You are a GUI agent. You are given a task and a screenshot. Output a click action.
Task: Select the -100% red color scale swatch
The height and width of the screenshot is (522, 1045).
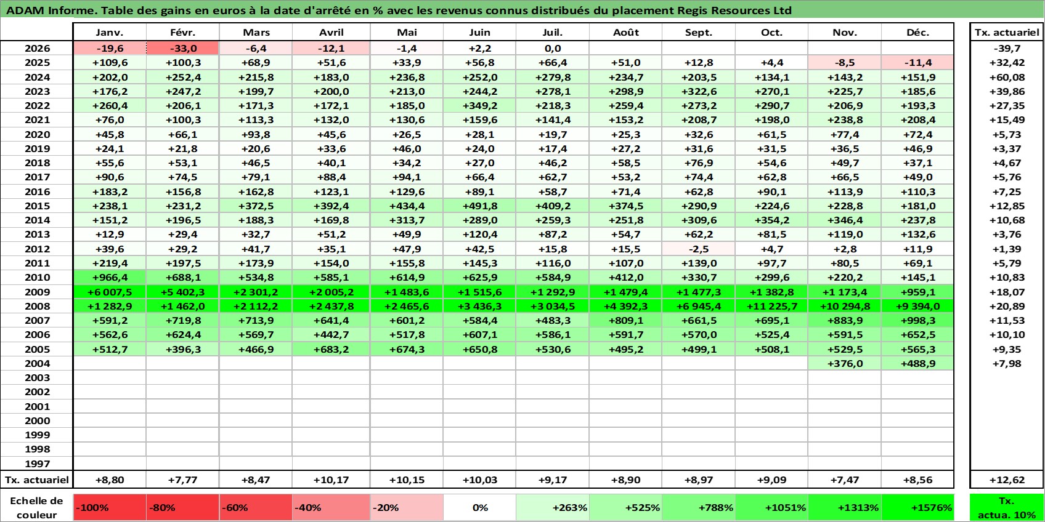pyautogui.click(x=110, y=508)
